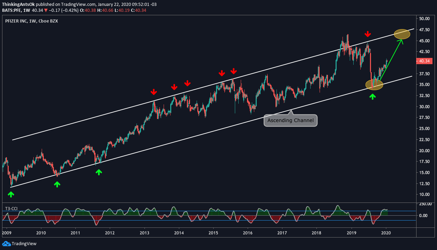This screenshot has width=437, height=250.
Task: Click the 30.00 price axis label
Action: [425, 106]
